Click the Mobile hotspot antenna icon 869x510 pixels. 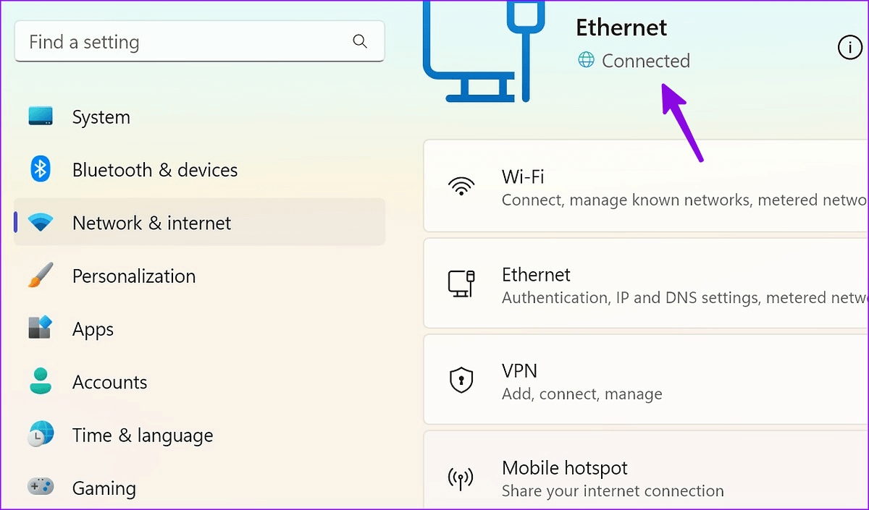[461, 477]
